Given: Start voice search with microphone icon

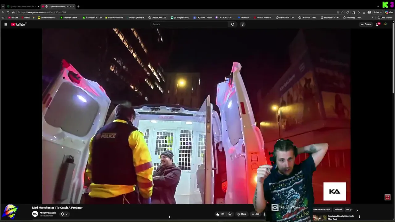Looking at the screenshot, I should click(x=243, y=24).
